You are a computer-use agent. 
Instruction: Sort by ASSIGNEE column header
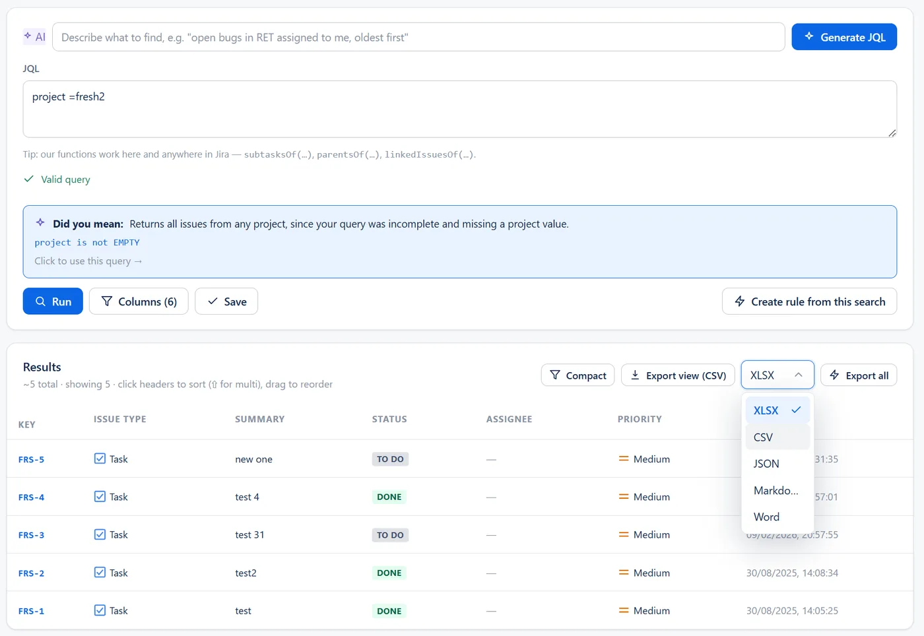509,419
